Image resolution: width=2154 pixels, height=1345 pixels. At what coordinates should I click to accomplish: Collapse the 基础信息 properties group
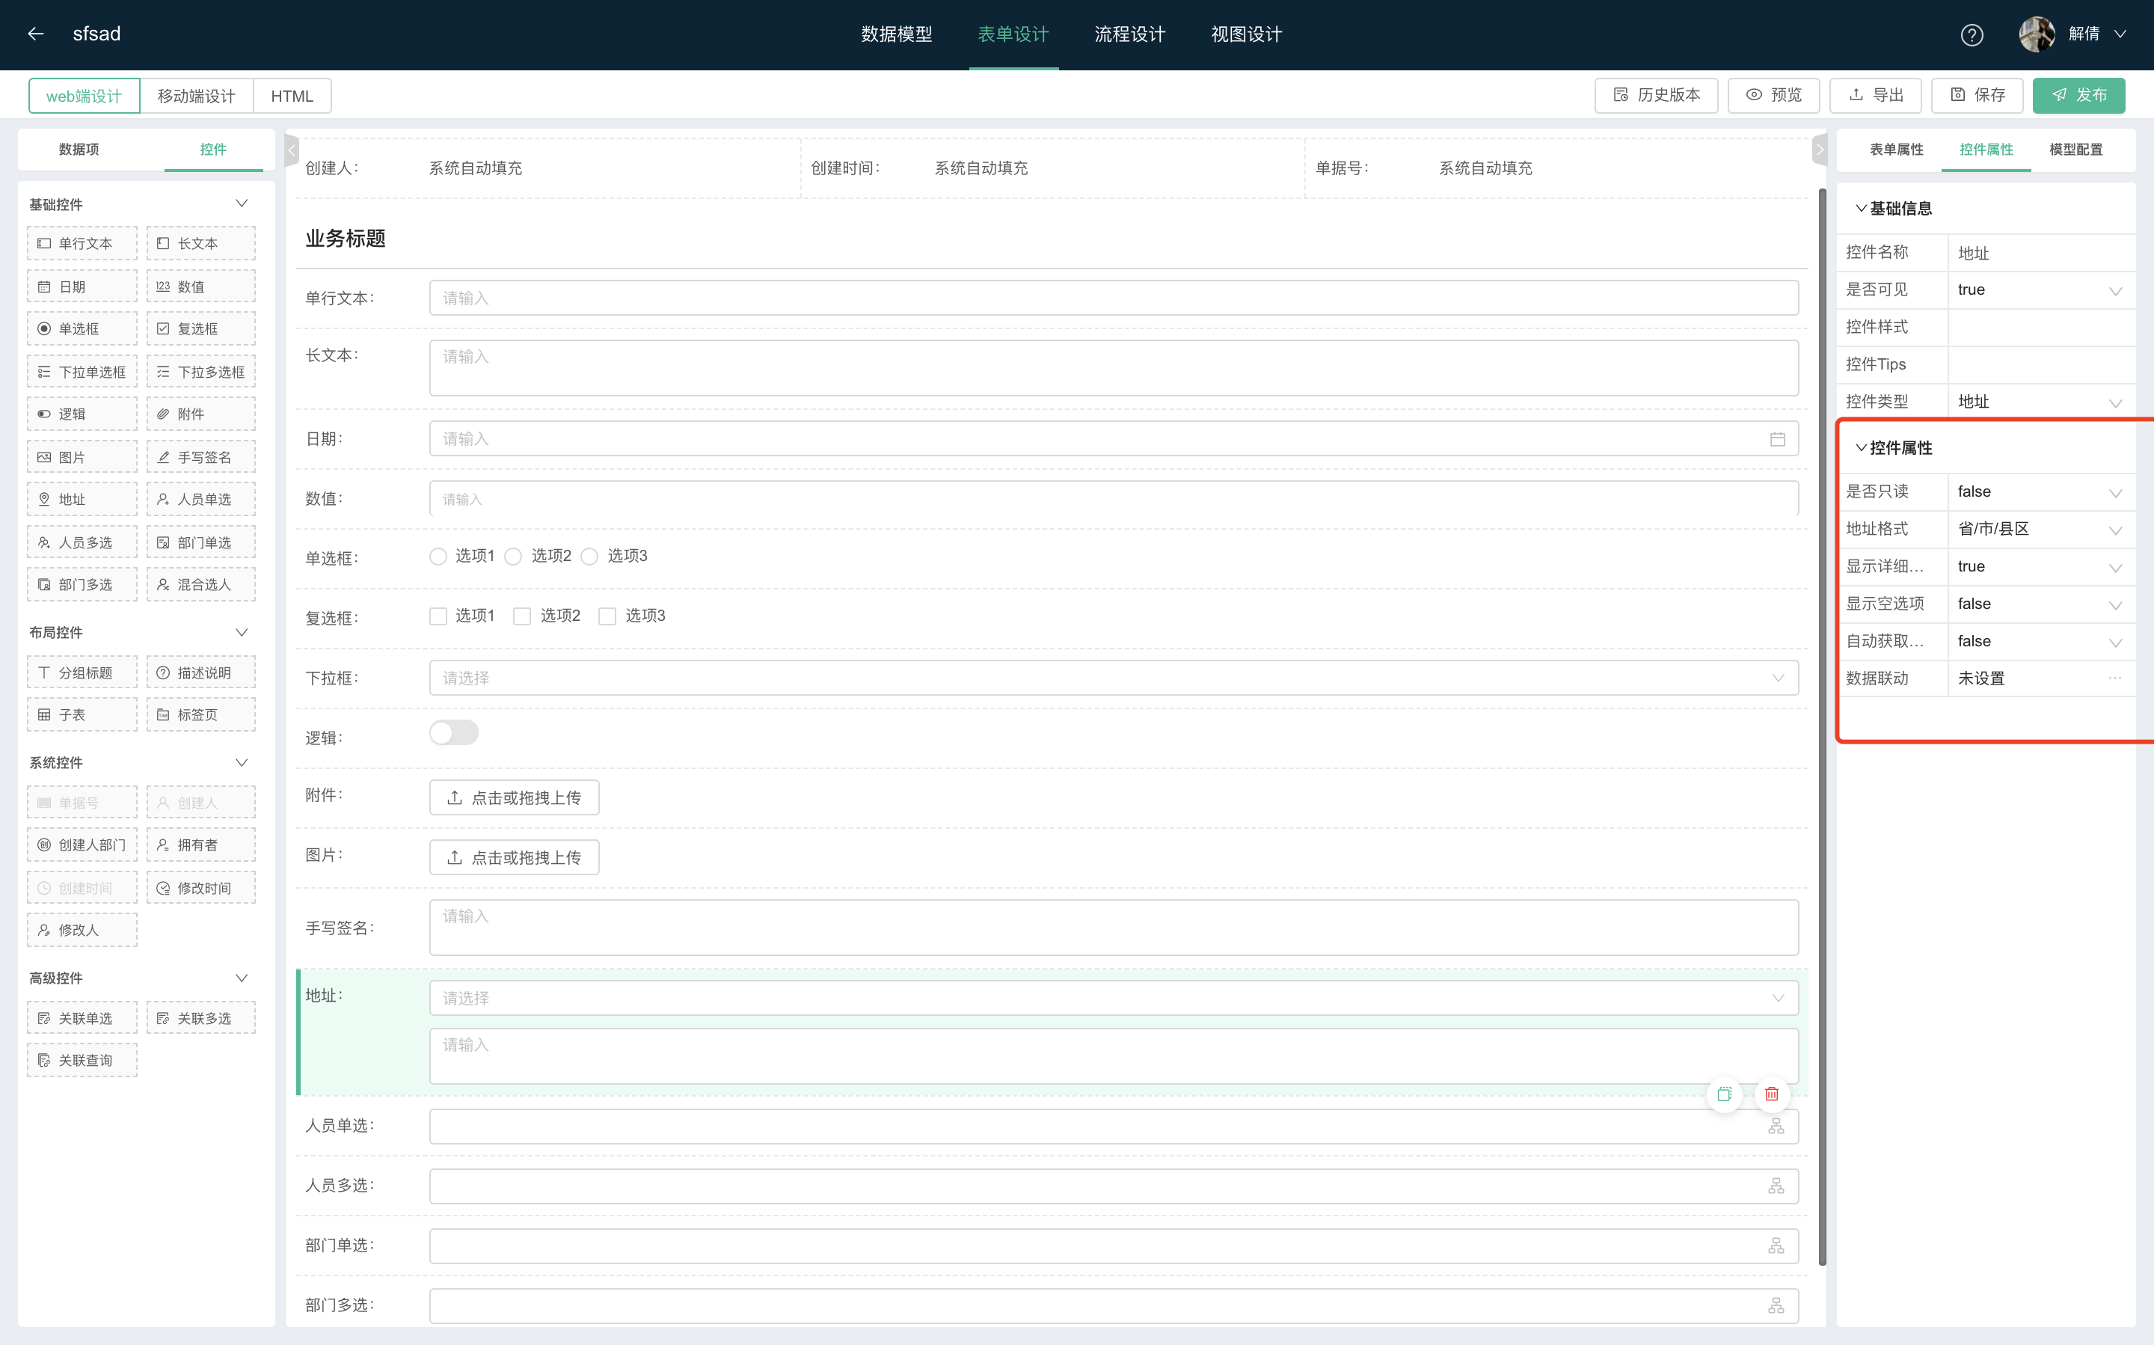click(1861, 208)
